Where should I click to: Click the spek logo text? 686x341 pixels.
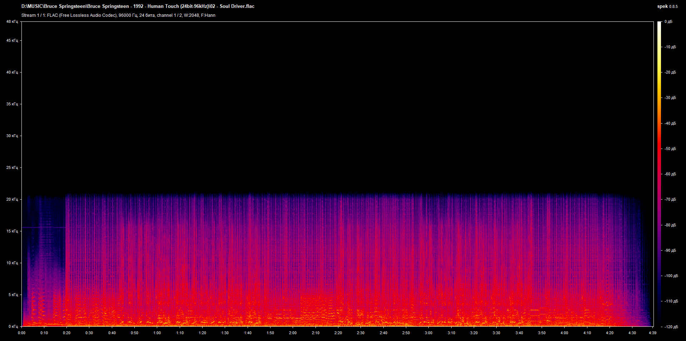pyautogui.click(x=662, y=6)
